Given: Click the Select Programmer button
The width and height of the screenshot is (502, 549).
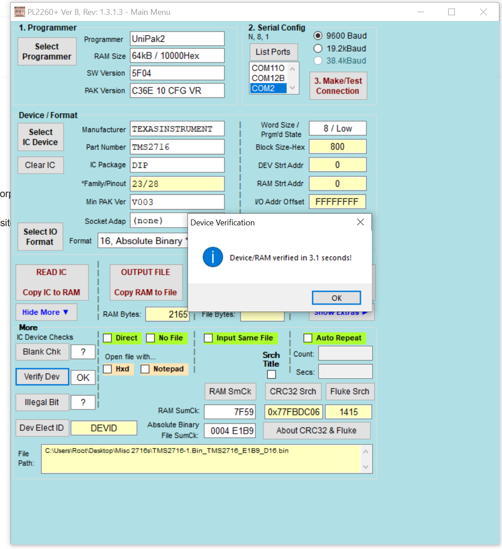Looking at the screenshot, I should [x=47, y=52].
